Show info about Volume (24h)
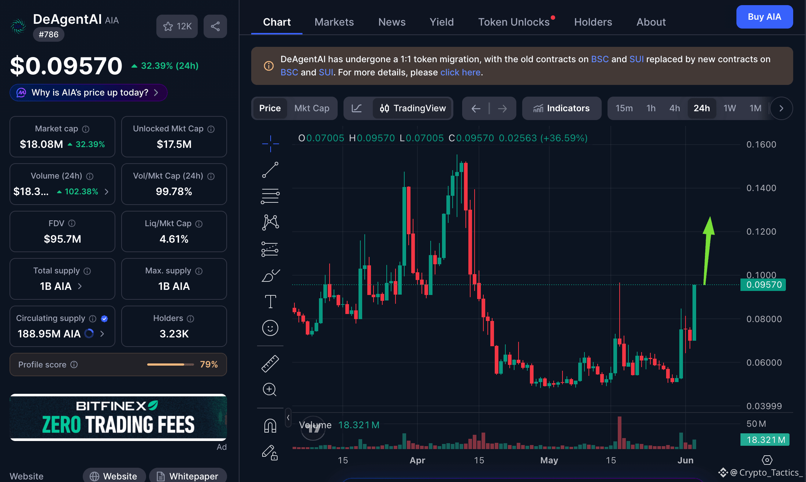 90,176
